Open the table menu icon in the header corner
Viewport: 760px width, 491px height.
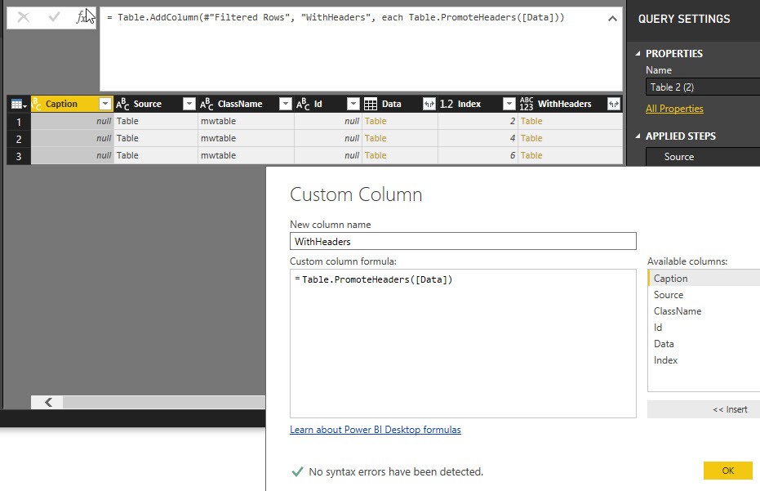[19, 104]
